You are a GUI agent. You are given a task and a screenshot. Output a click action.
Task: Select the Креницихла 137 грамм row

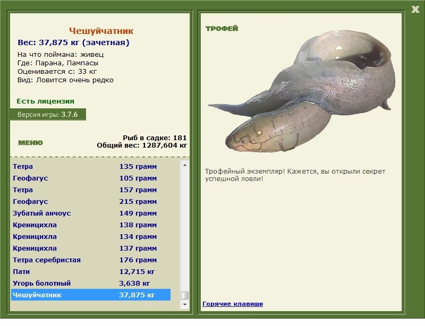tap(91, 248)
